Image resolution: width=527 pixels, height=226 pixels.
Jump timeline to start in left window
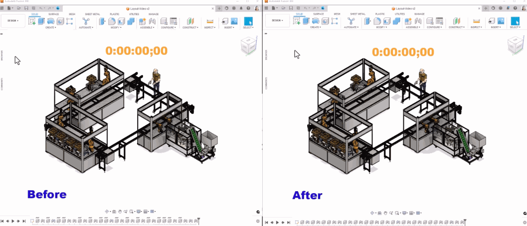(x=2, y=221)
